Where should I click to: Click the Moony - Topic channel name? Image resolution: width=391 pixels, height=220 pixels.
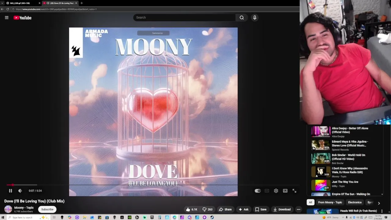pyautogui.click(x=24, y=208)
